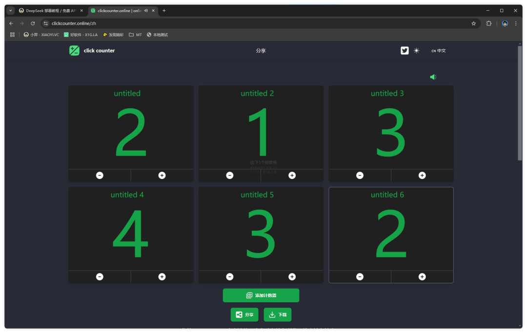Focus the clickcounter.online/zh address bar
Image resolution: width=527 pixels, height=333 pixels.
point(260,23)
